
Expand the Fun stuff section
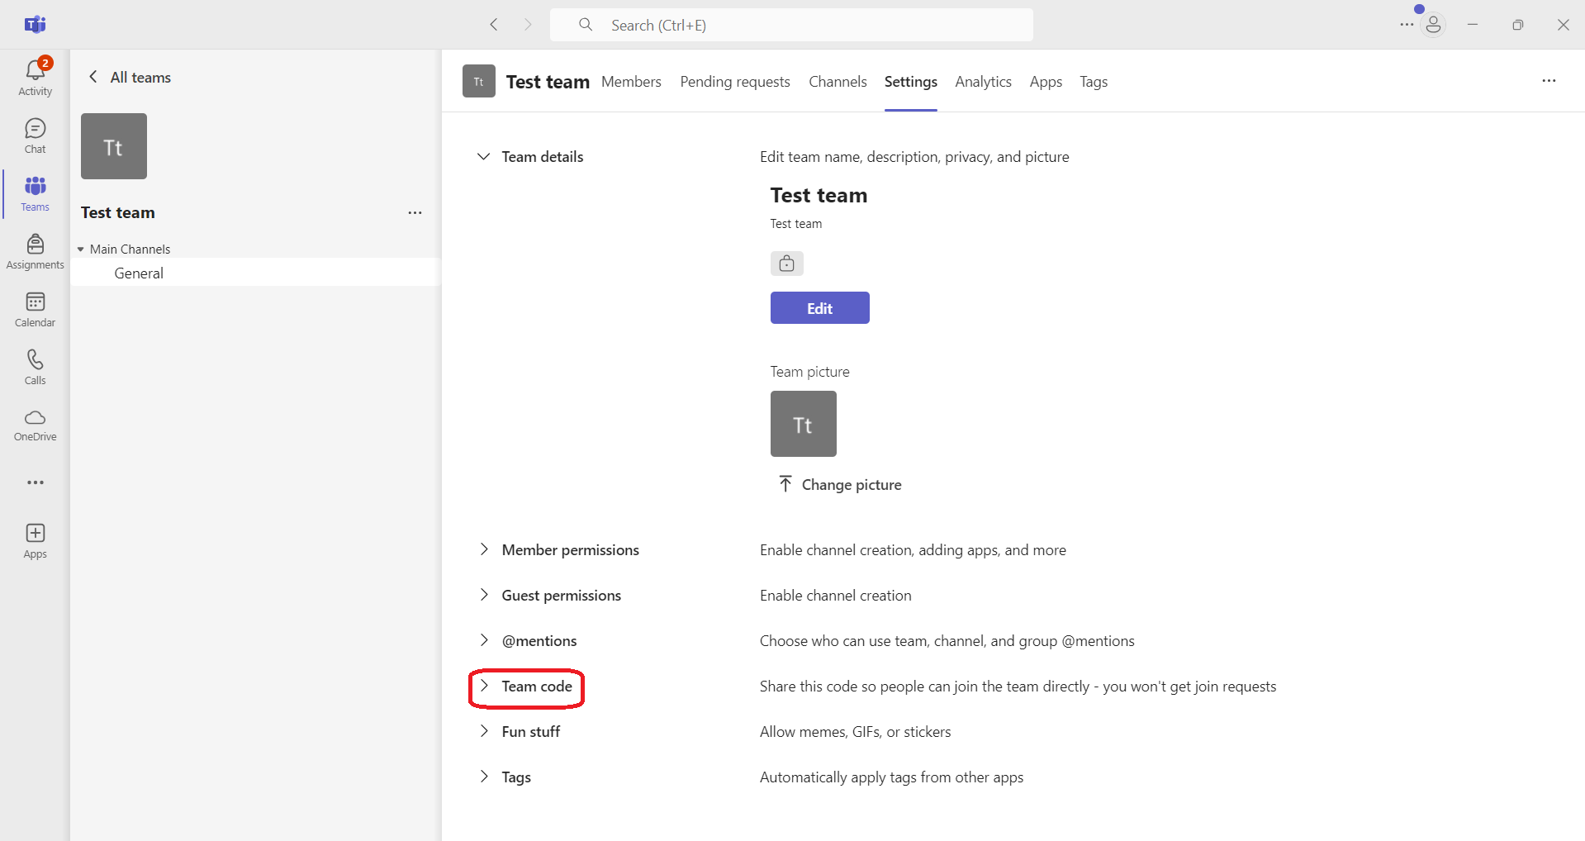[x=484, y=731]
